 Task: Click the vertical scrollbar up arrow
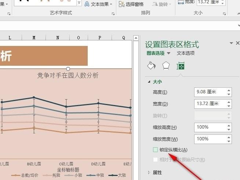[x=136, y=38]
